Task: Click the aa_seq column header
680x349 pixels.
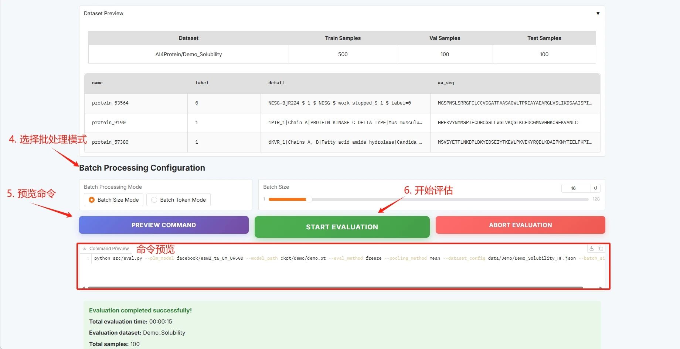Action: [x=446, y=83]
